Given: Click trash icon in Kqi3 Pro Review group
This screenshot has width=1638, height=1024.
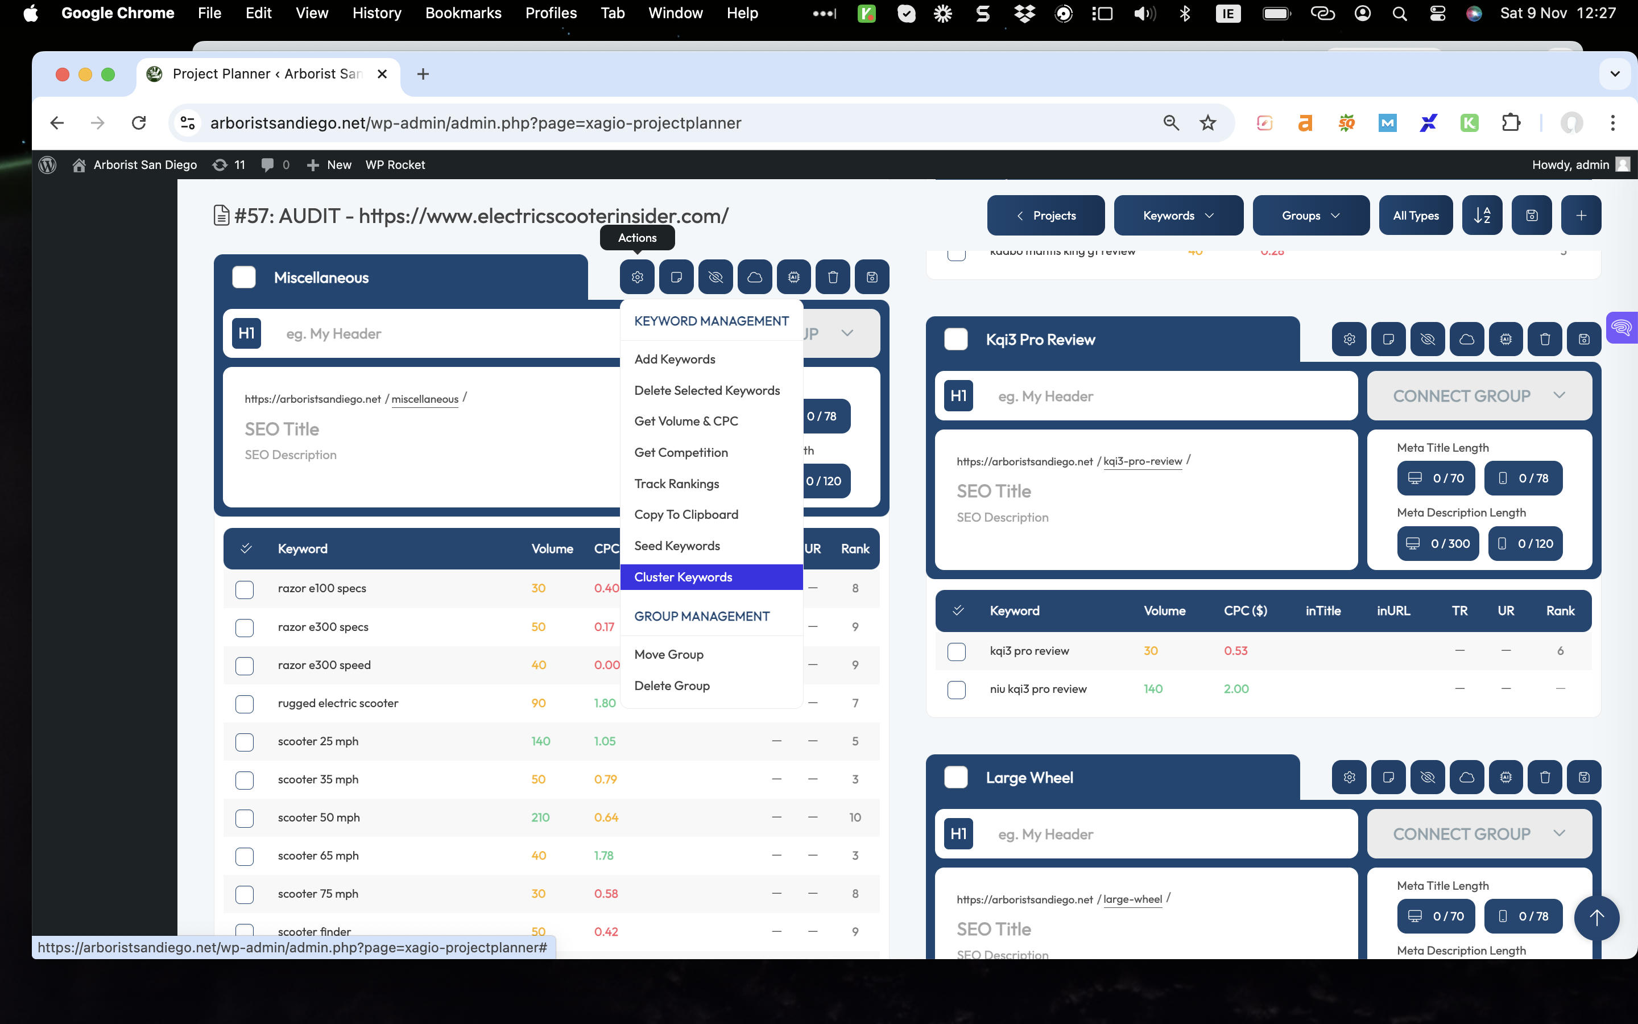Looking at the screenshot, I should pos(1545,339).
